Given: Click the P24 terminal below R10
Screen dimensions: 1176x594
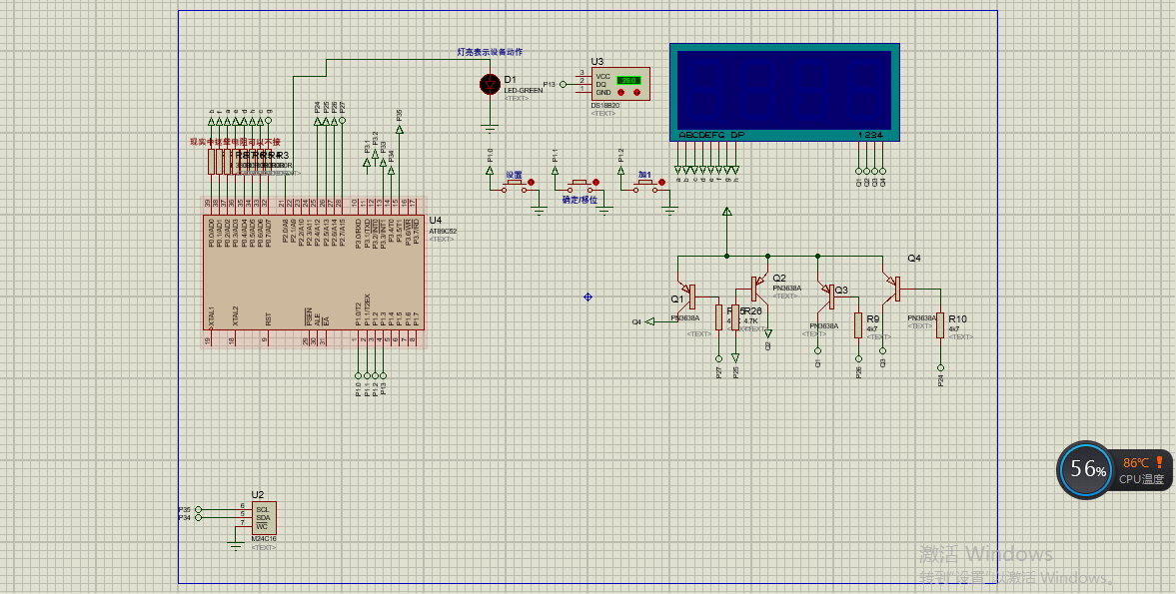Looking at the screenshot, I should pyautogui.click(x=940, y=367).
